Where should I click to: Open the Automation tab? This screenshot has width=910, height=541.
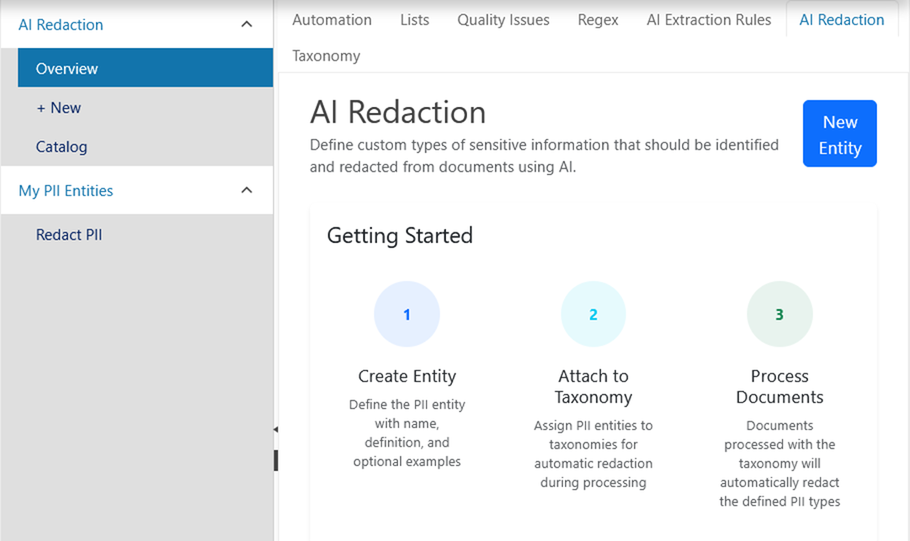pyautogui.click(x=332, y=20)
